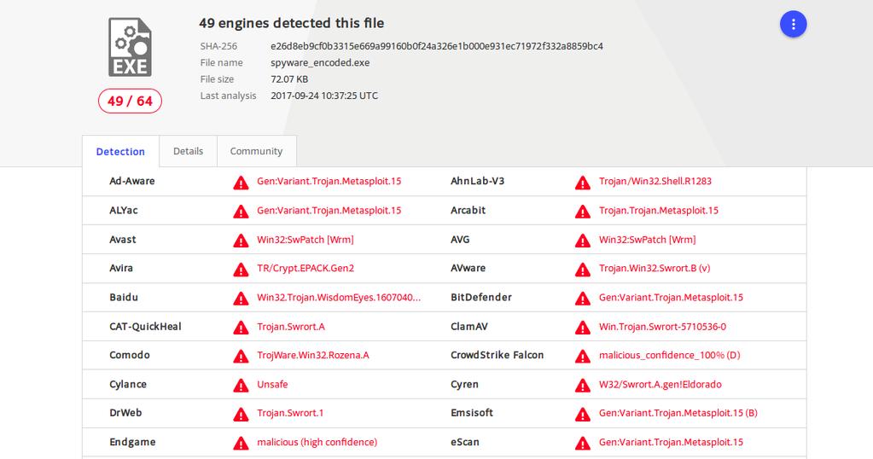Click Emsisoft result Gen:Variant.Trojan.Metasploit.15 (B)
Viewport: 873px width, 459px height.
click(678, 413)
